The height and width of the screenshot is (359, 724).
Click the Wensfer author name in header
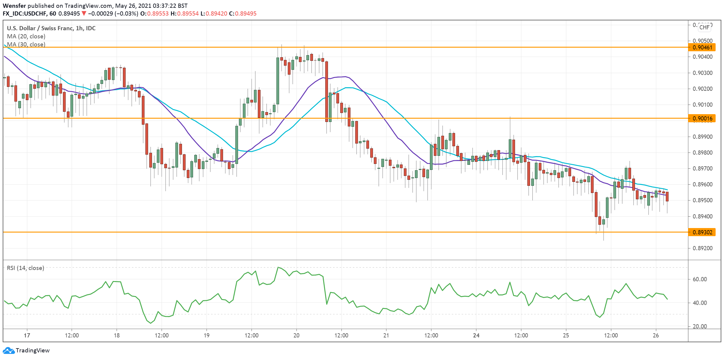coord(14,6)
